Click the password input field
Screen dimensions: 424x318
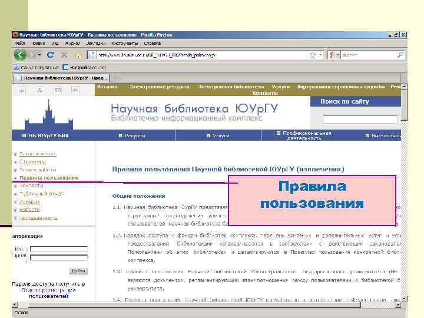click(59, 258)
